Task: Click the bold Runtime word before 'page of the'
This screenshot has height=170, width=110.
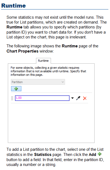Action: point(70,46)
